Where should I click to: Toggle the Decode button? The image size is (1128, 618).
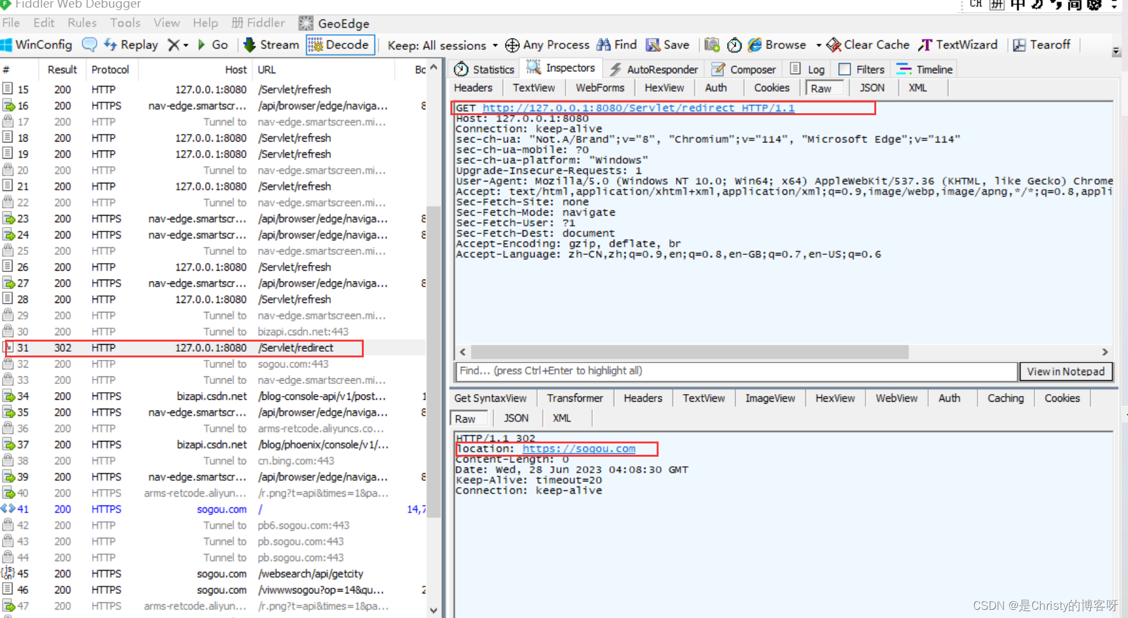(x=340, y=45)
